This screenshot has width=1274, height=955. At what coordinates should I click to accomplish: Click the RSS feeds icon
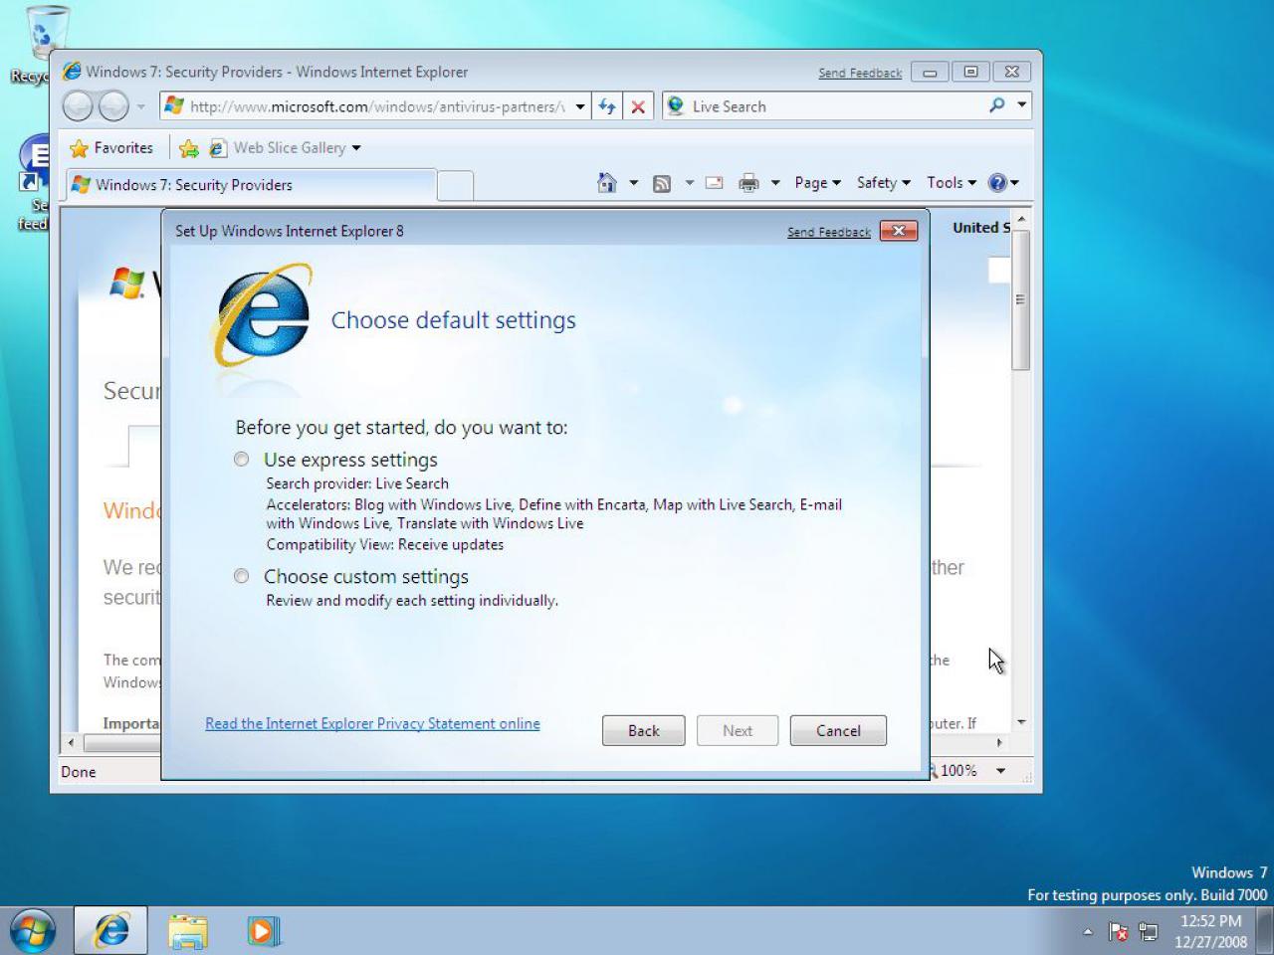pos(662,183)
